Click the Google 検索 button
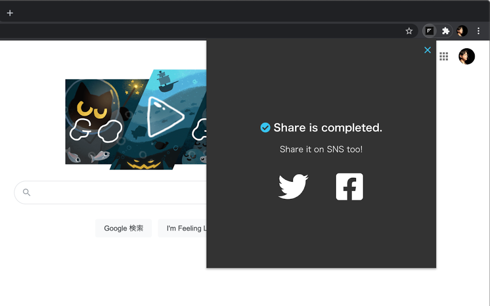This screenshot has width=490, height=306. click(x=123, y=228)
